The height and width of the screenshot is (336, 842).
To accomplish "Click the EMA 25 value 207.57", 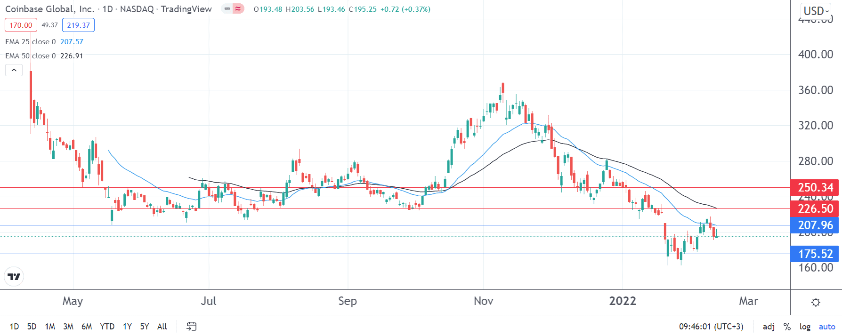I will [72, 41].
